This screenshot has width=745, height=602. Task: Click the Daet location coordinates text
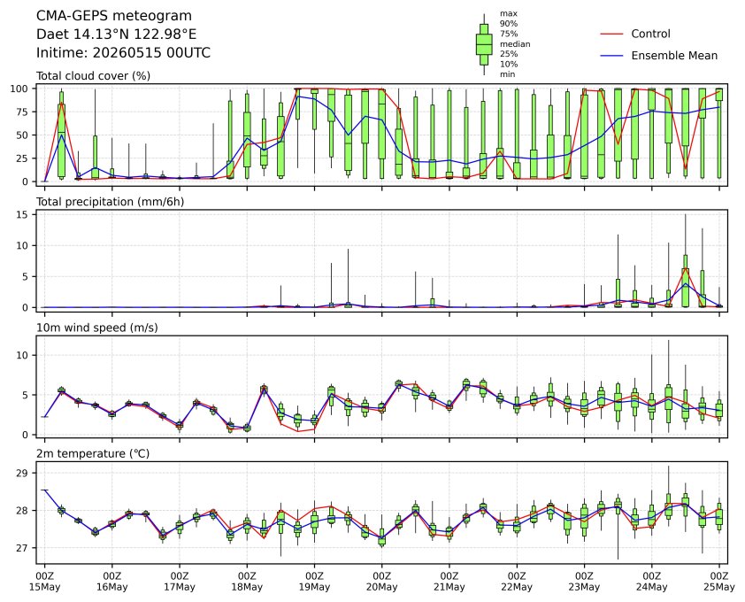coord(117,35)
